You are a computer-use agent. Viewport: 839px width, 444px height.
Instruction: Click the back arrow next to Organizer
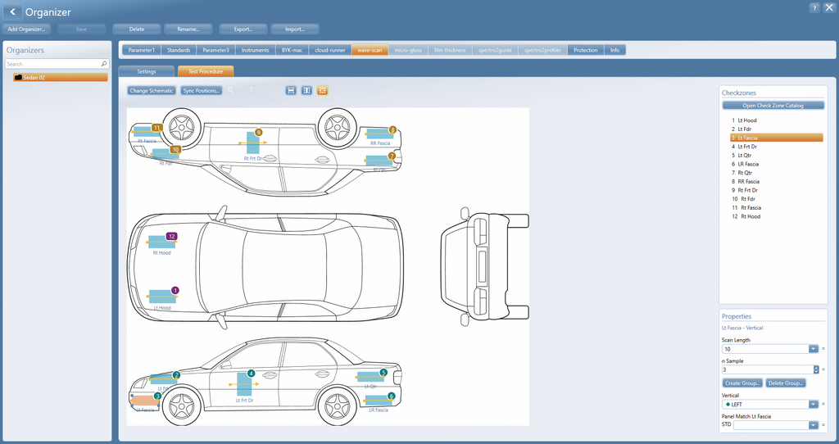[12, 11]
